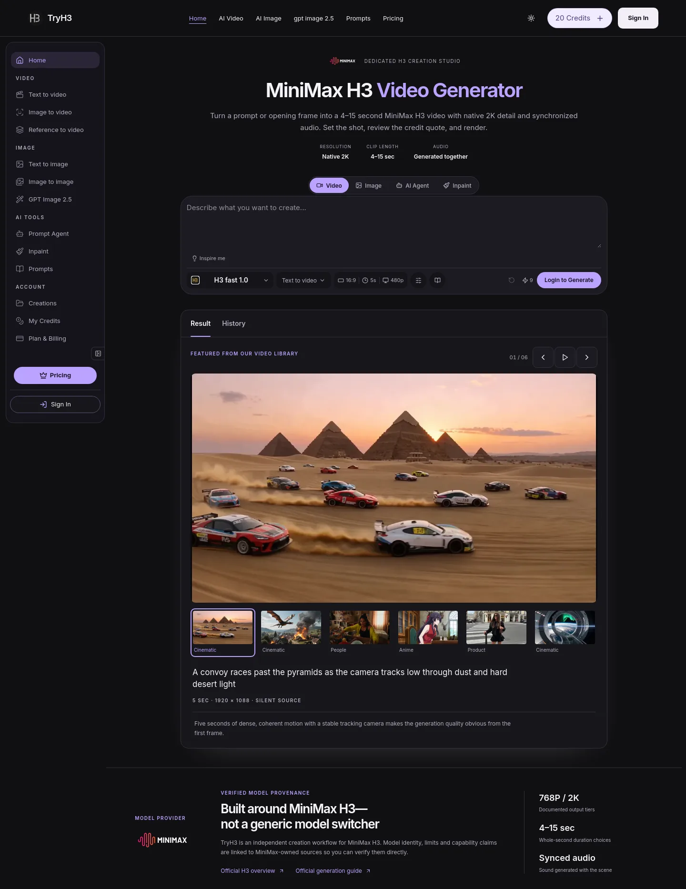
Task: Open Text to video in sidebar
Action: 55,94
